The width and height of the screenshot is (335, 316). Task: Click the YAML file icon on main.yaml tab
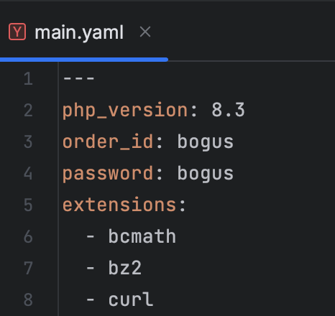(17, 32)
